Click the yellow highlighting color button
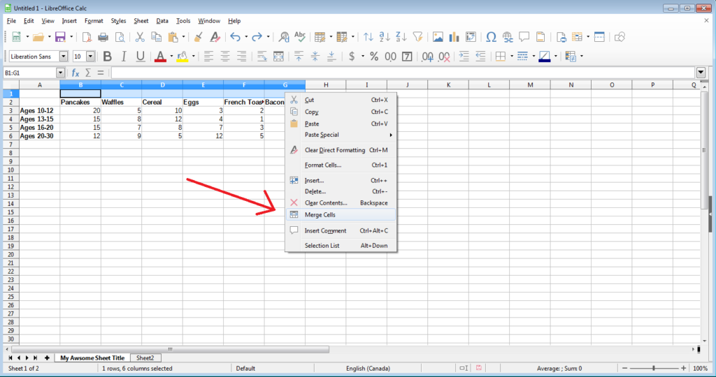The image size is (716, 377). [182, 57]
